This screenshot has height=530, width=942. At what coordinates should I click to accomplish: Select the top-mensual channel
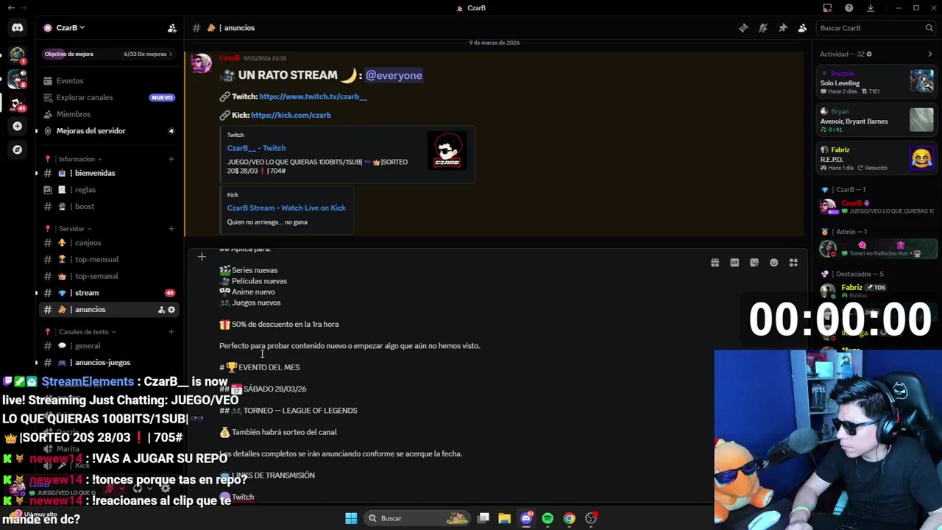107,260
